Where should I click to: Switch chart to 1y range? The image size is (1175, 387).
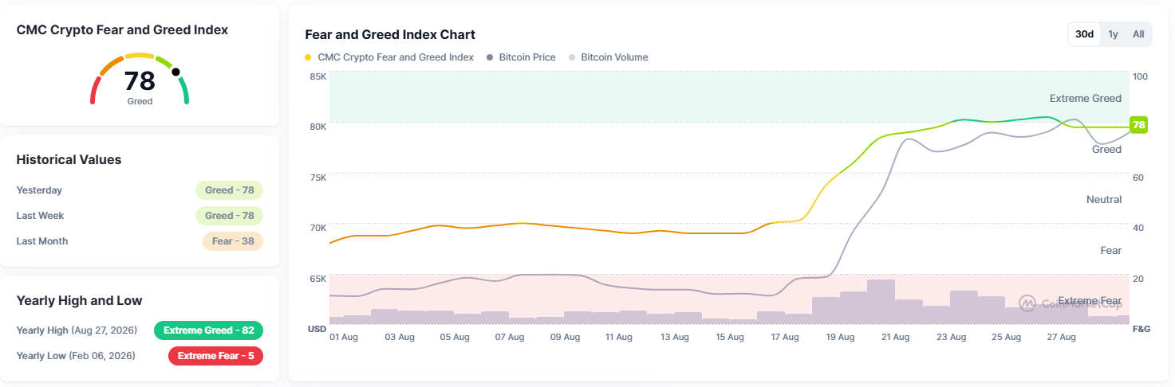pos(1113,34)
